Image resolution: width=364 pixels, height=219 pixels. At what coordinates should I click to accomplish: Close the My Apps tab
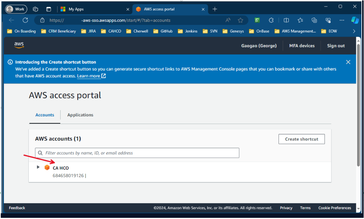coord(128,9)
